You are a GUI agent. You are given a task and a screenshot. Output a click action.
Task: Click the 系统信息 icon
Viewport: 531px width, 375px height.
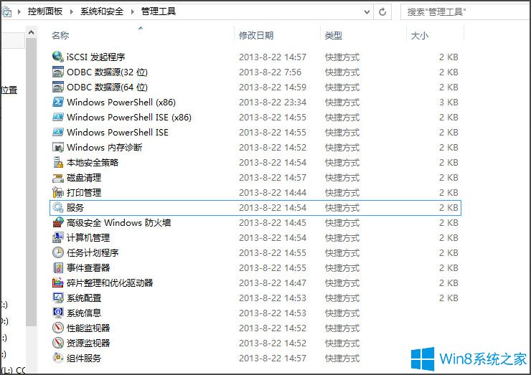coord(58,313)
